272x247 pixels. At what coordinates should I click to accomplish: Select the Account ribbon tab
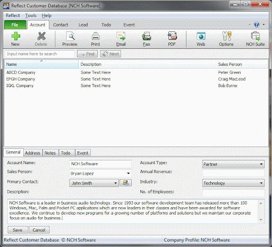(38, 25)
